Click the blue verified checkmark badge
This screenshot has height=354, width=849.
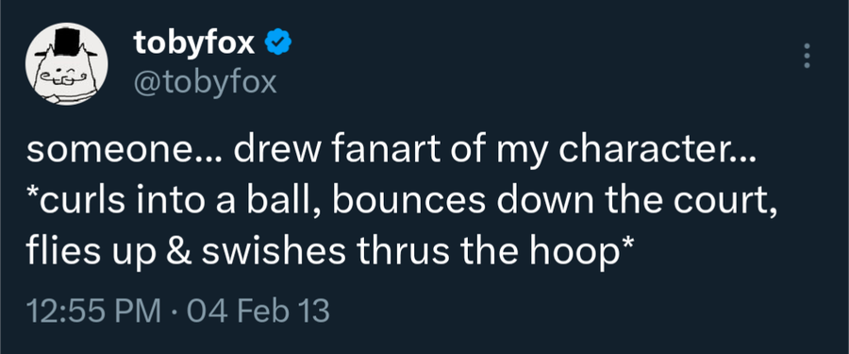click(279, 42)
